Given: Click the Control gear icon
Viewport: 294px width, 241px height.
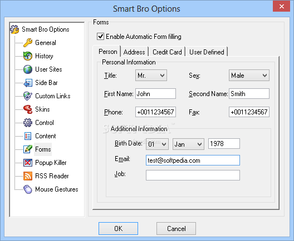Looking at the screenshot, I should pyautogui.click(x=28, y=123).
